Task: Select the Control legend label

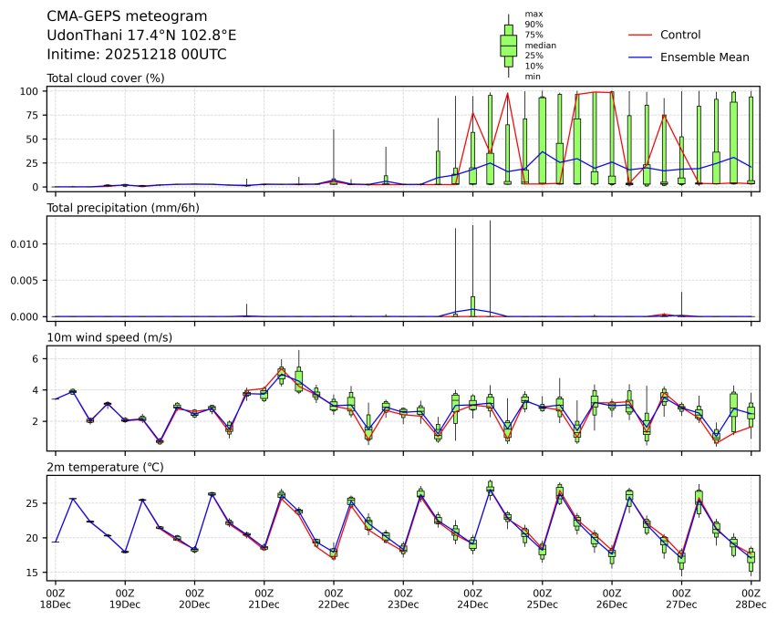Action: tap(679, 35)
